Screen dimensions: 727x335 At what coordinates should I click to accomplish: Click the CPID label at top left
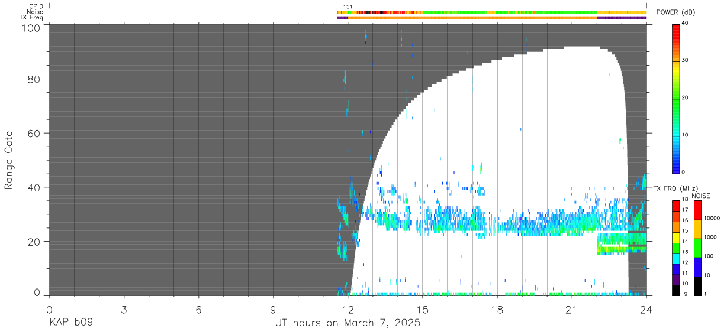(x=36, y=6)
